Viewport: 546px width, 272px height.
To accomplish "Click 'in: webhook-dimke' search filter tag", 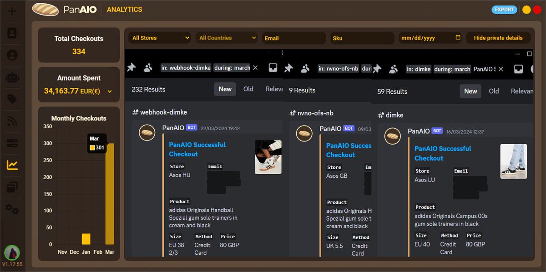I will click(186, 68).
